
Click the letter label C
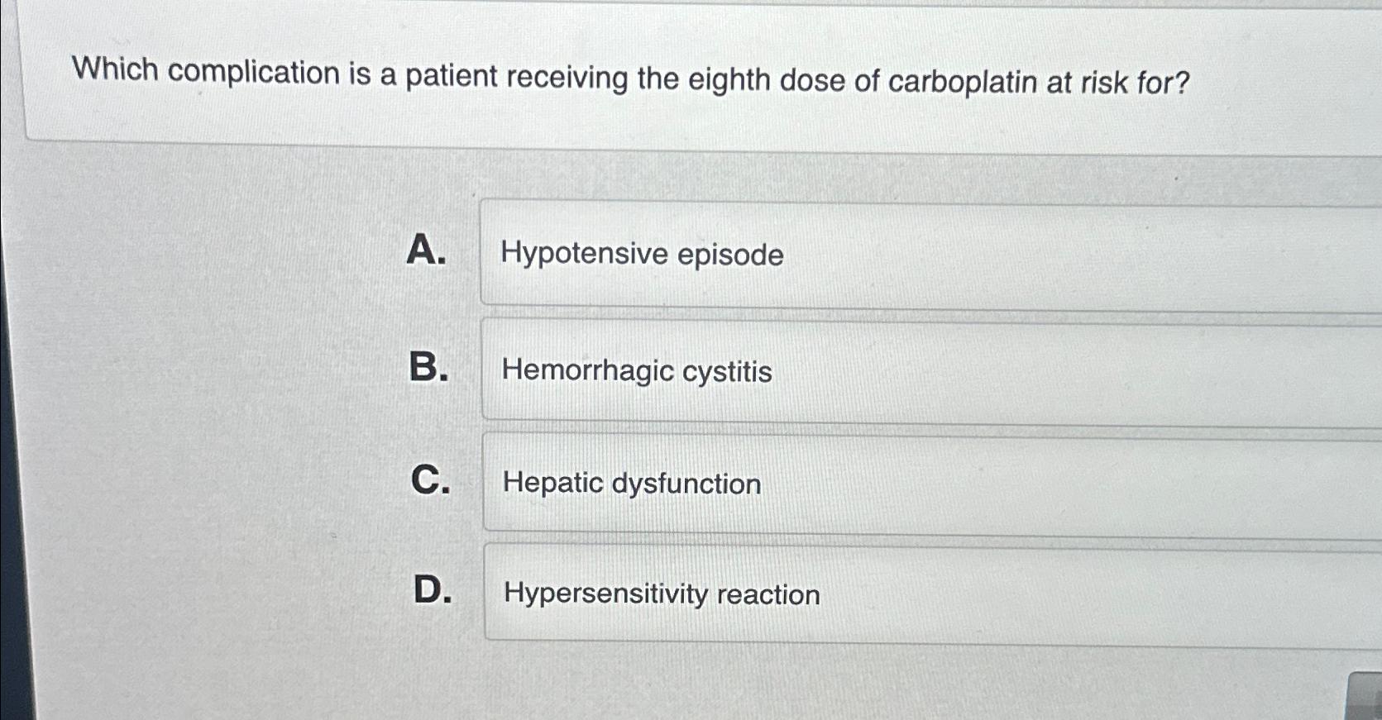point(430,482)
